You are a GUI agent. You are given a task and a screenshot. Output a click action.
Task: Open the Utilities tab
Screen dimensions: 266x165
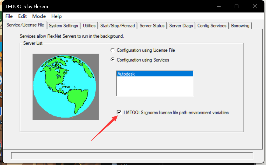pyautogui.click(x=89, y=26)
